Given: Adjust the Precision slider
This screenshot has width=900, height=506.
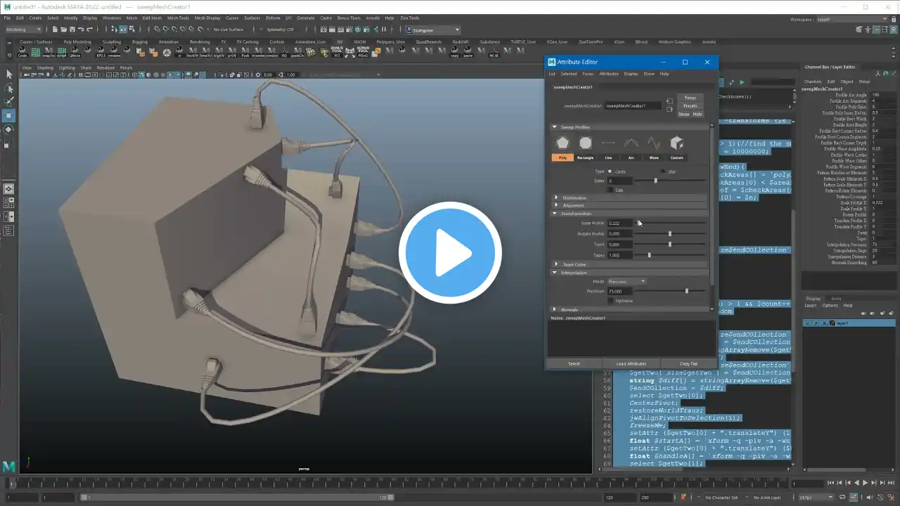Looking at the screenshot, I should point(669,291).
